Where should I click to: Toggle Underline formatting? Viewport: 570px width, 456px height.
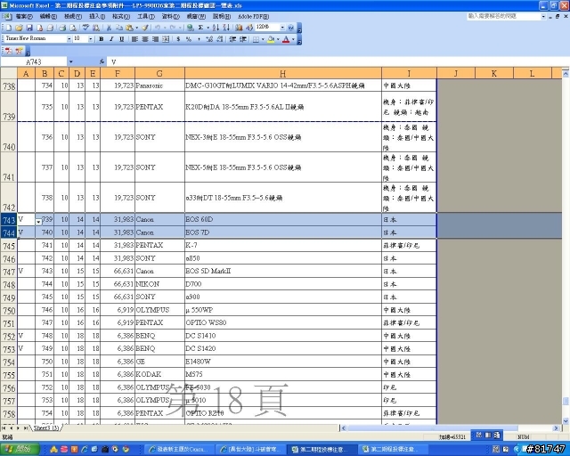pos(122,39)
